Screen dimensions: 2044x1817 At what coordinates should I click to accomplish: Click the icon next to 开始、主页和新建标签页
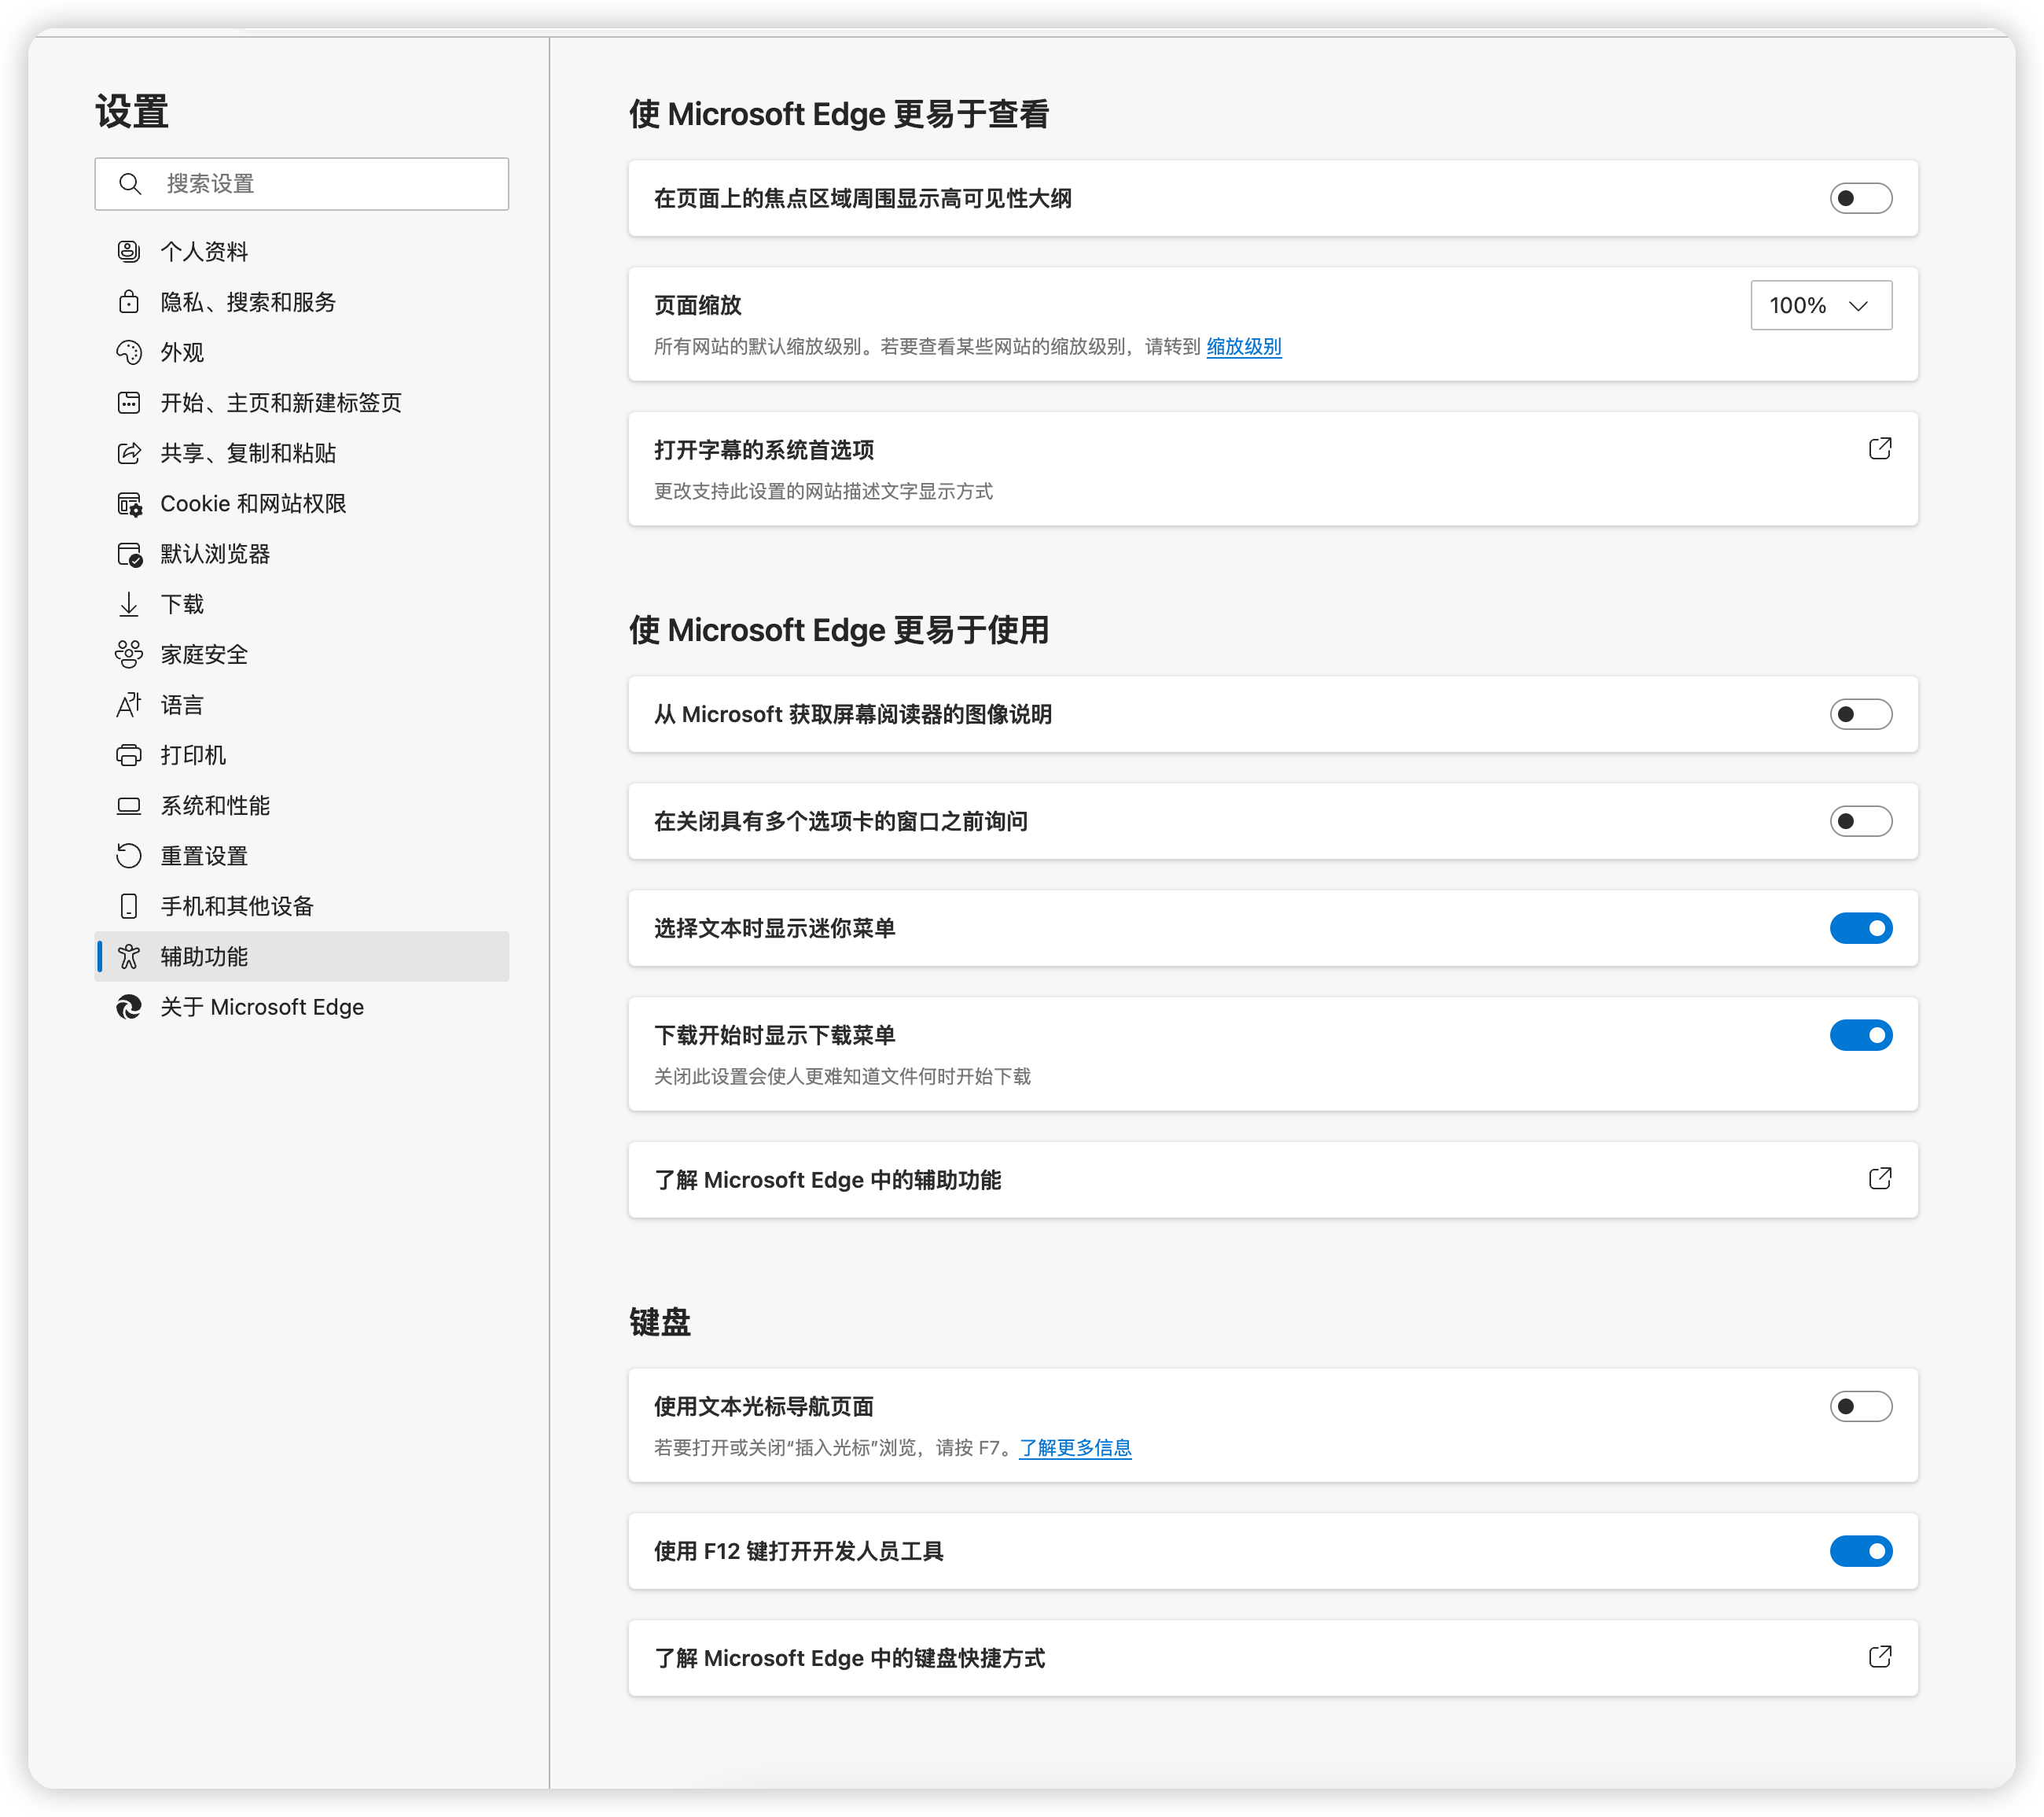tap(129, 402)
